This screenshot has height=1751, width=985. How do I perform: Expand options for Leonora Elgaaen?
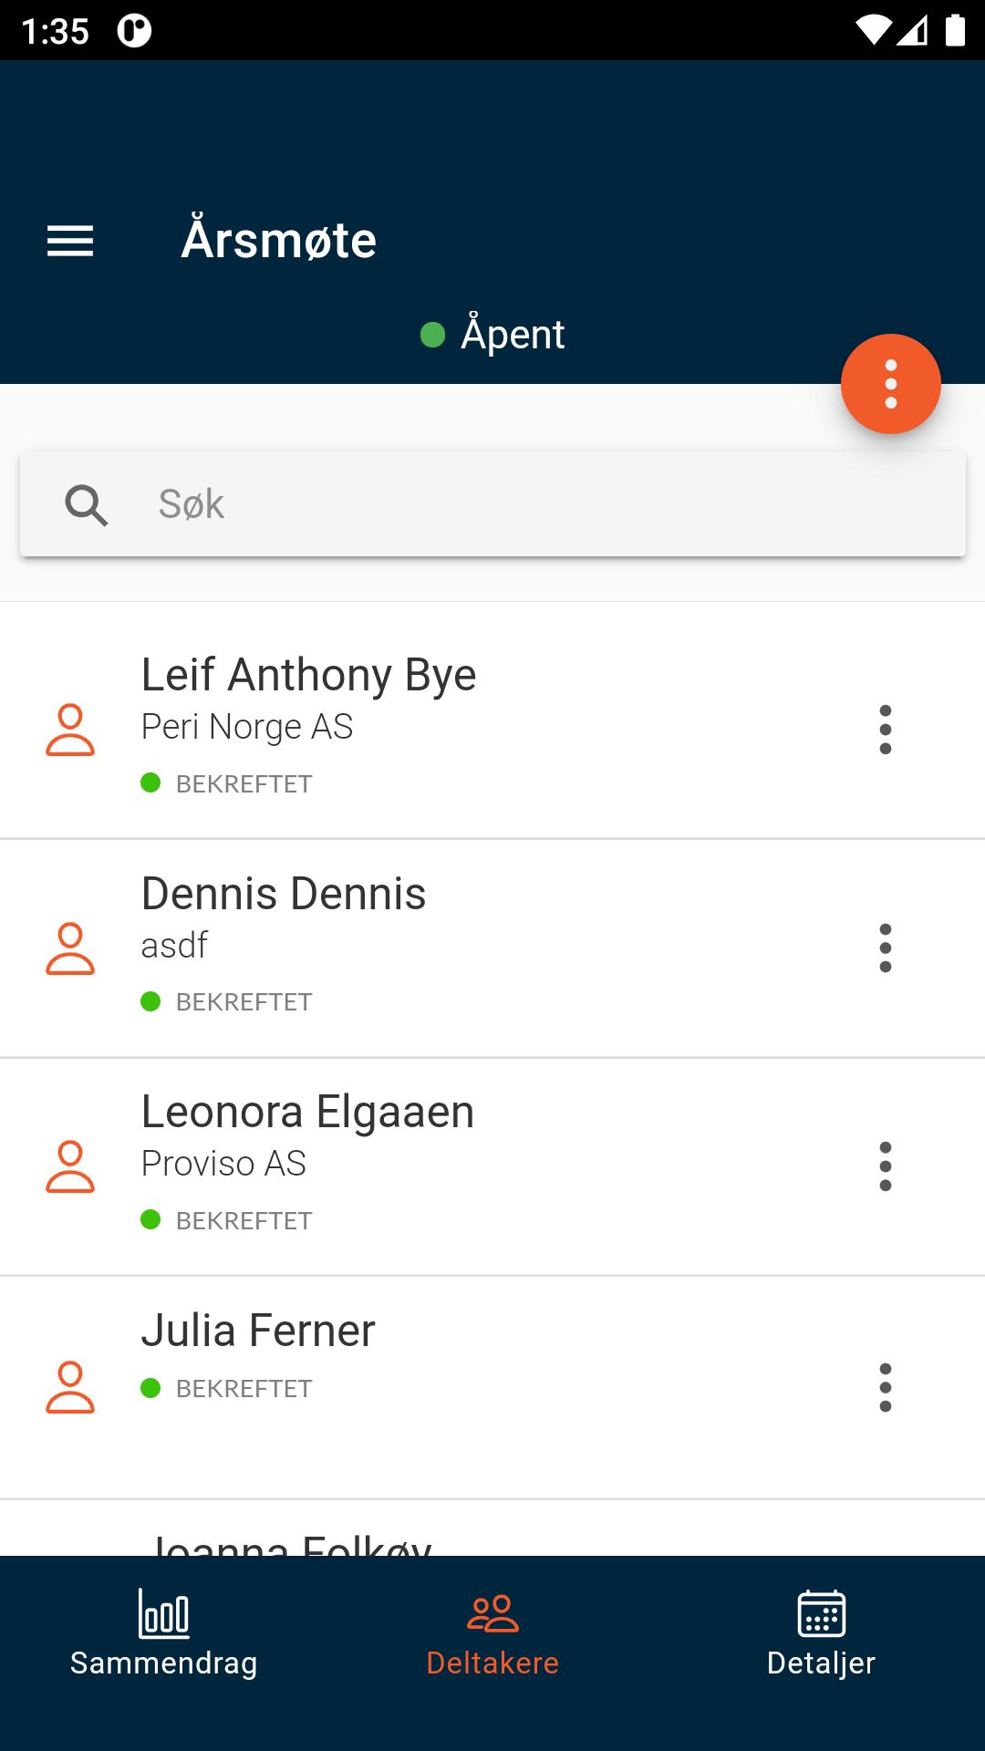click(x=885, y=1166)
